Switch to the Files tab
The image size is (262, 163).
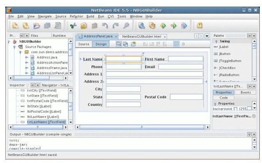(x=34, y=36)
